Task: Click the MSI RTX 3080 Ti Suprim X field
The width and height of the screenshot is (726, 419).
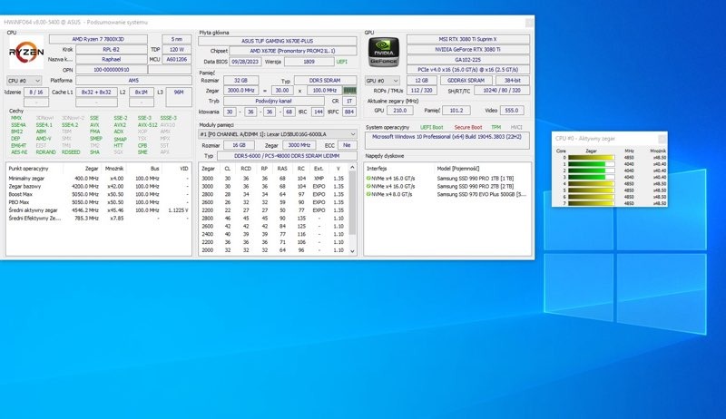Action: [x=467, y=39]
